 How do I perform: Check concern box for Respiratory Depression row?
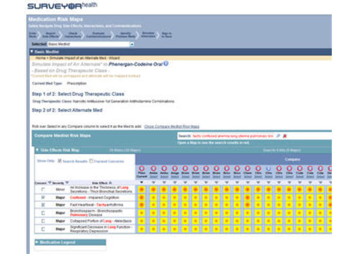pyautogui.click(x=43, y=229)
